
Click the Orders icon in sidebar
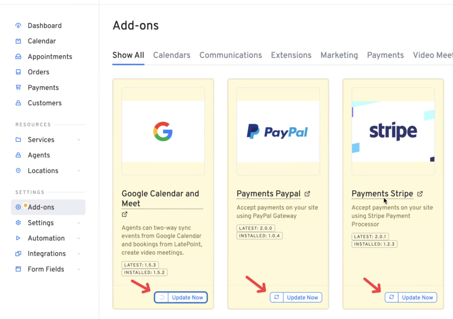pos(18,72)
